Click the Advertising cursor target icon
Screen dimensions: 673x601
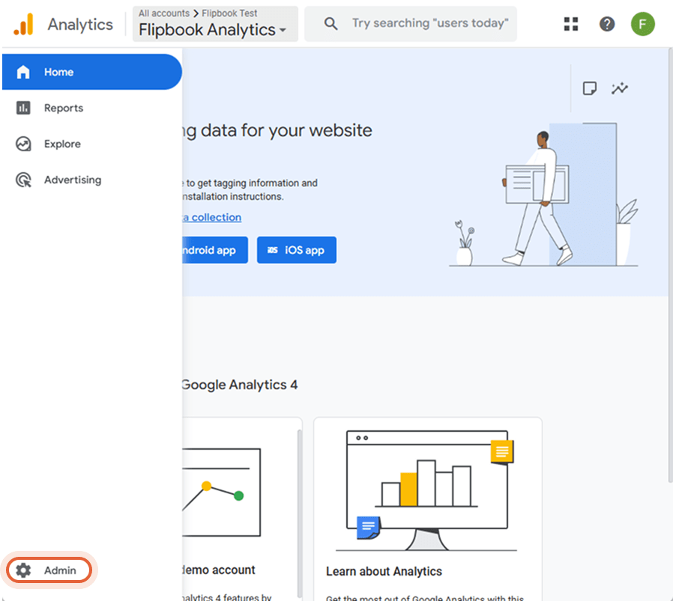[x=23, y=180]
